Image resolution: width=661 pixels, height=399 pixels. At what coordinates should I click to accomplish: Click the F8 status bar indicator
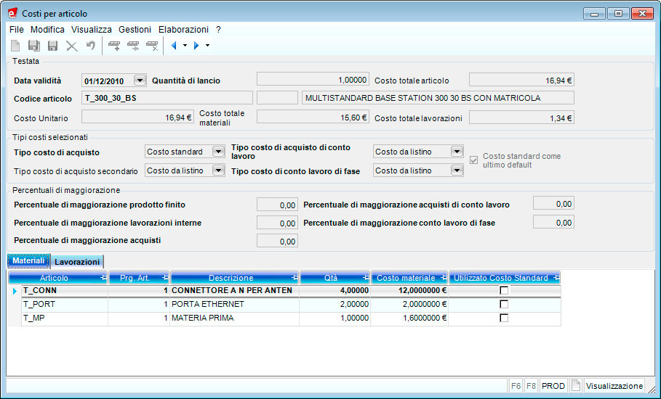coord(531,385)
